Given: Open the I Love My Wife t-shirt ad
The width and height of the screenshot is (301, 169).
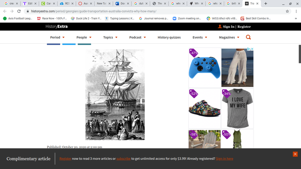Looking at the screenshot, I should coord(237,108).
